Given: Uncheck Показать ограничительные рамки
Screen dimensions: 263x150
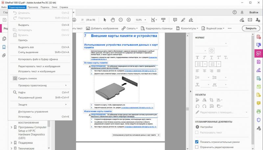Looking at the screenshot, I should coord(197,142).
